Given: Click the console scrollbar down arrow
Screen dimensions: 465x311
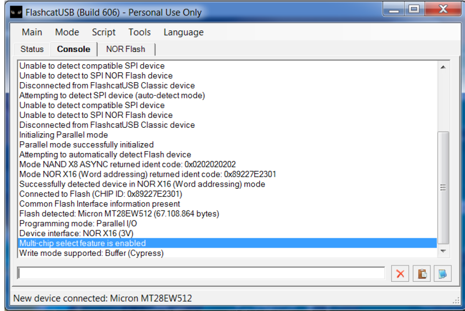Looking at the screenshot, I should click(x=443, y=251).
